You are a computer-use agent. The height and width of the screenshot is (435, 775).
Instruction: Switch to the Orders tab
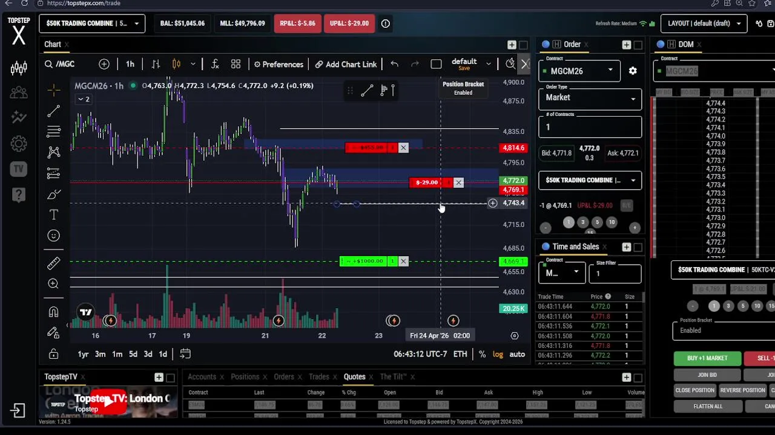(x=284, y=377)
